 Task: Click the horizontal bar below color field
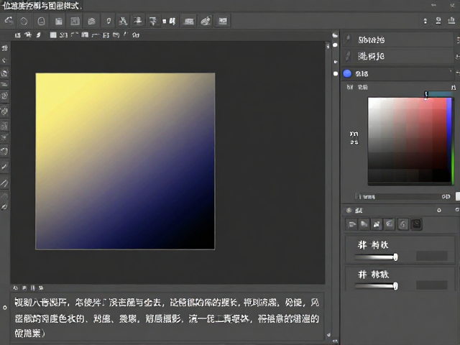(x=402, y=196)
